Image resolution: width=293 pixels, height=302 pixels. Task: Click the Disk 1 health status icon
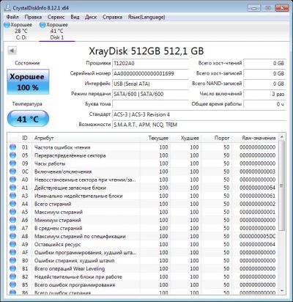(42, 25)
